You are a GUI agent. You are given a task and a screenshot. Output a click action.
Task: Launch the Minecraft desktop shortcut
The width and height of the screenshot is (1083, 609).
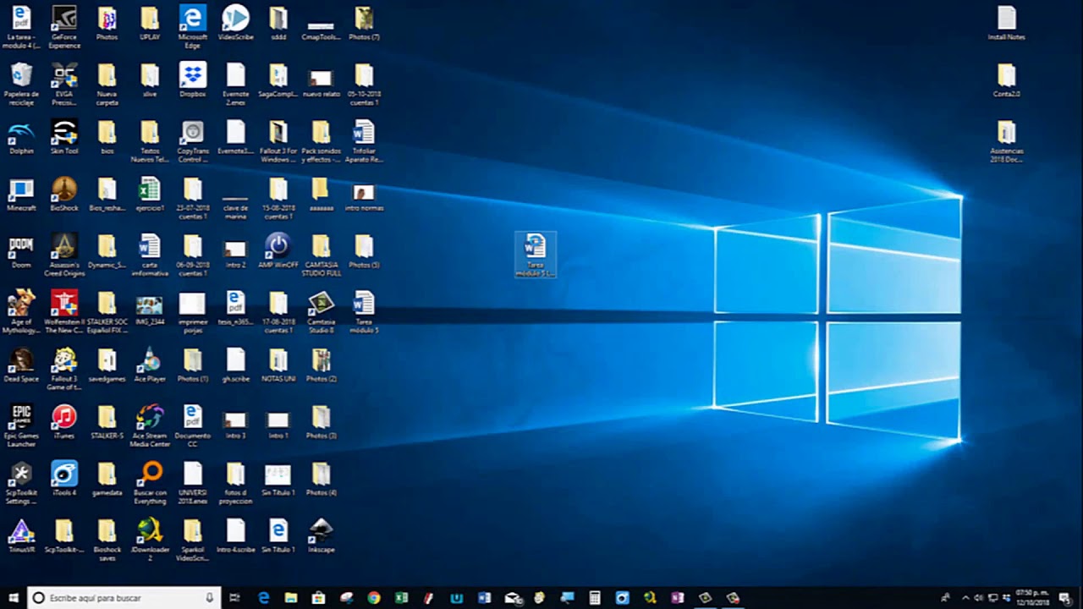pos(21,194)
